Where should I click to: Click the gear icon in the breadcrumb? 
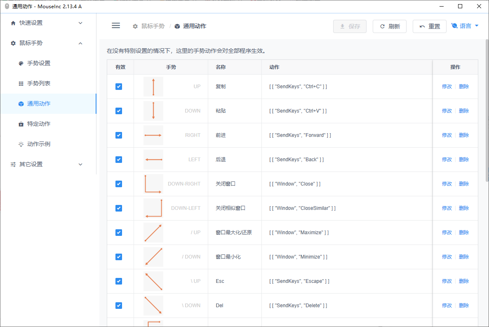pyautogui.click(x=135, y=25)
